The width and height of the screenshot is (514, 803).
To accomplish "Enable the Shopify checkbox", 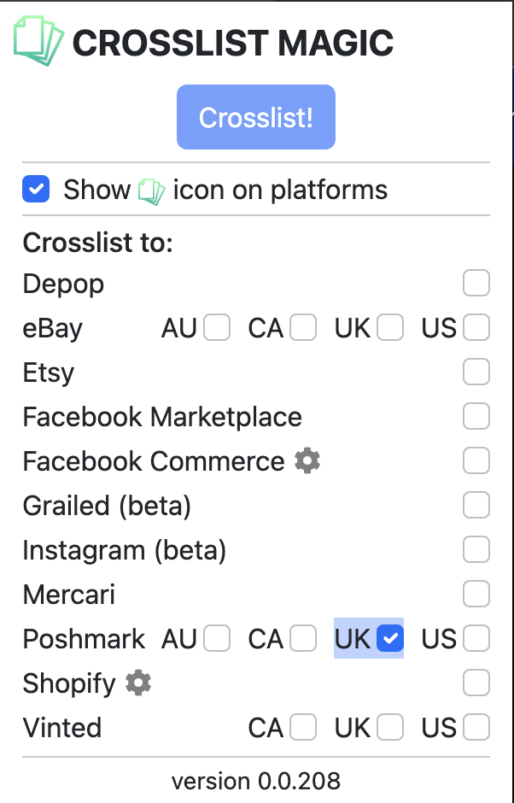I will (476, 683).
